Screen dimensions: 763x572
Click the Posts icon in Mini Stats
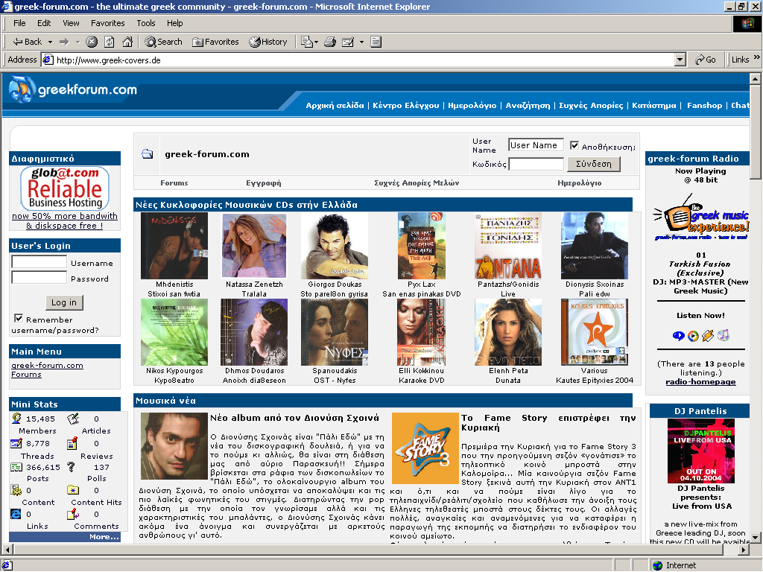16,467
